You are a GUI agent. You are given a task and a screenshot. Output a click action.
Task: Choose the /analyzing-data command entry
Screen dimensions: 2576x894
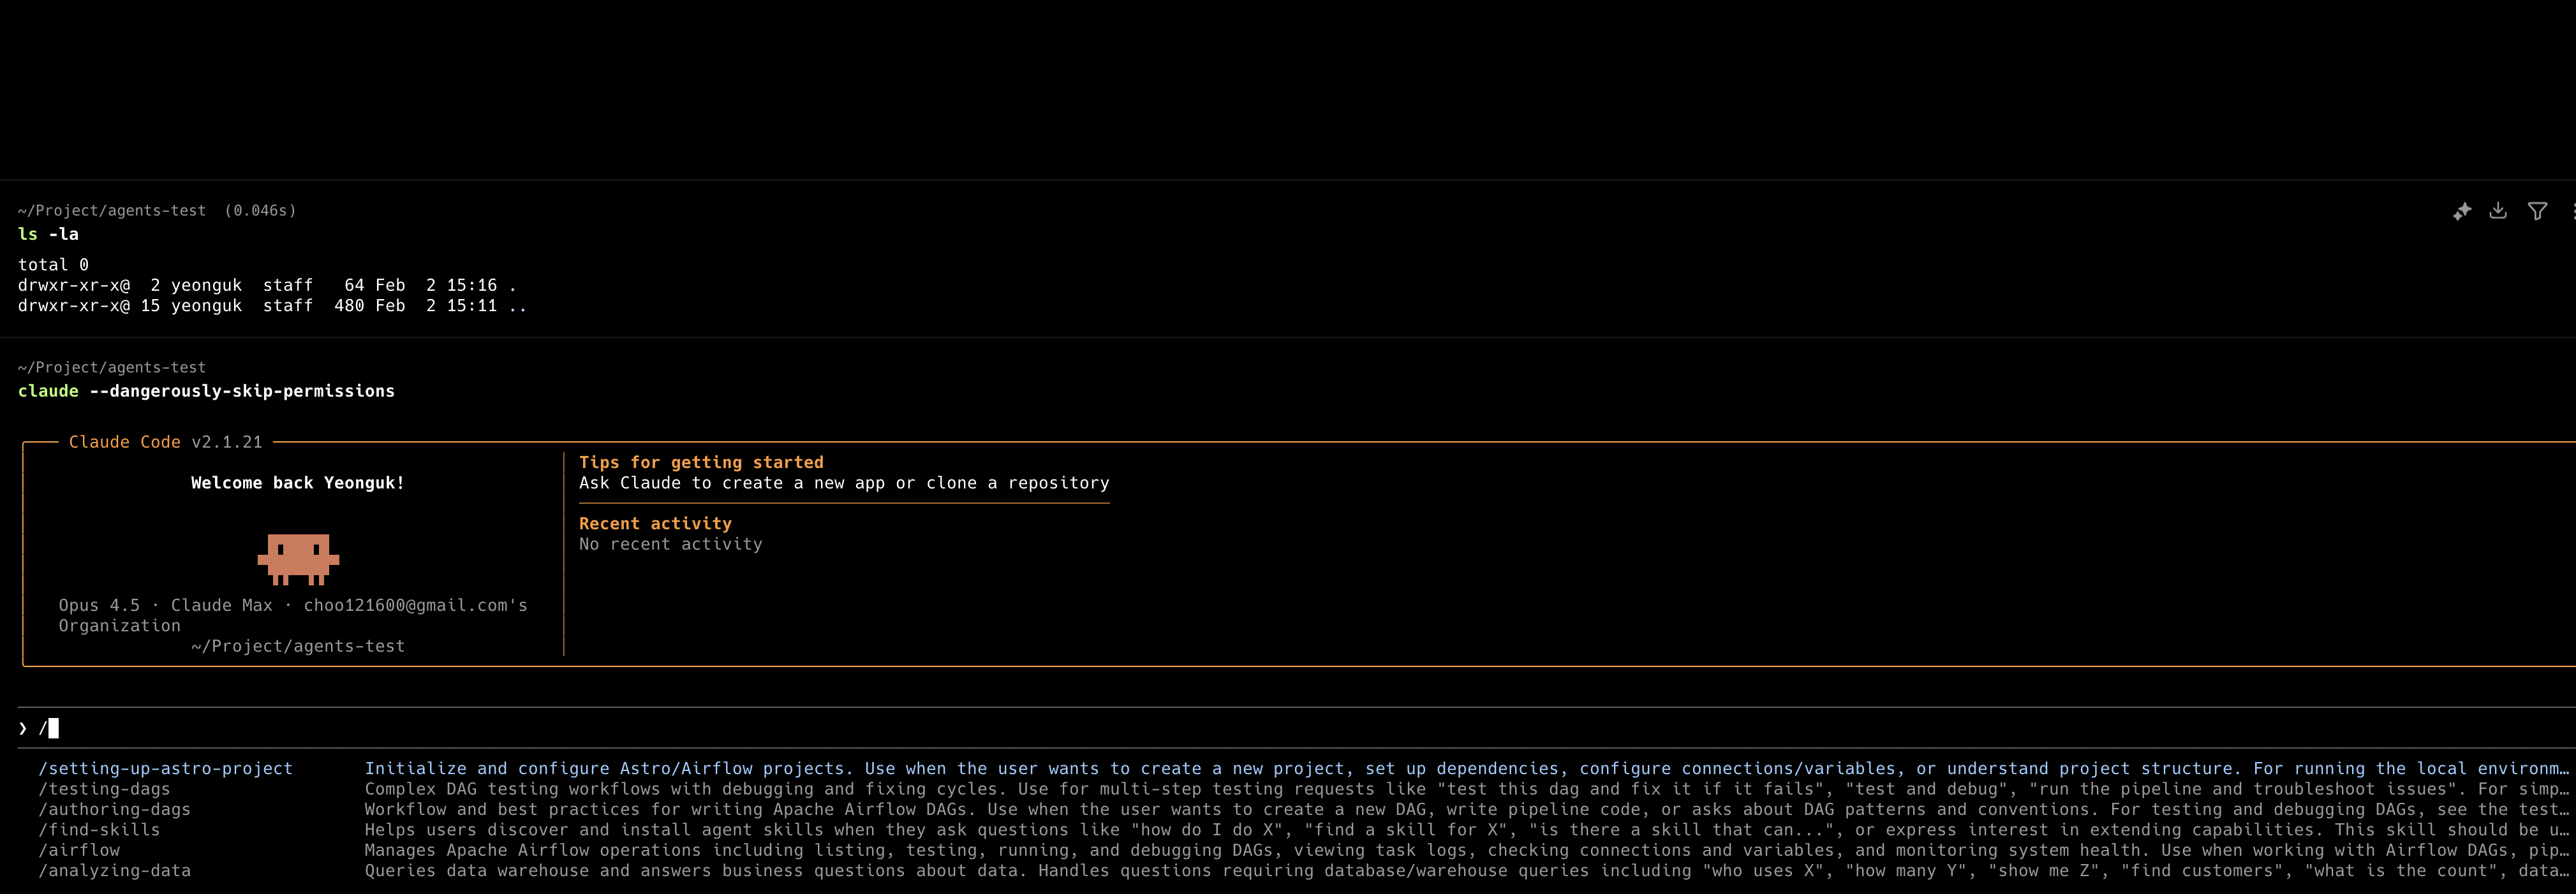point(114,870)
